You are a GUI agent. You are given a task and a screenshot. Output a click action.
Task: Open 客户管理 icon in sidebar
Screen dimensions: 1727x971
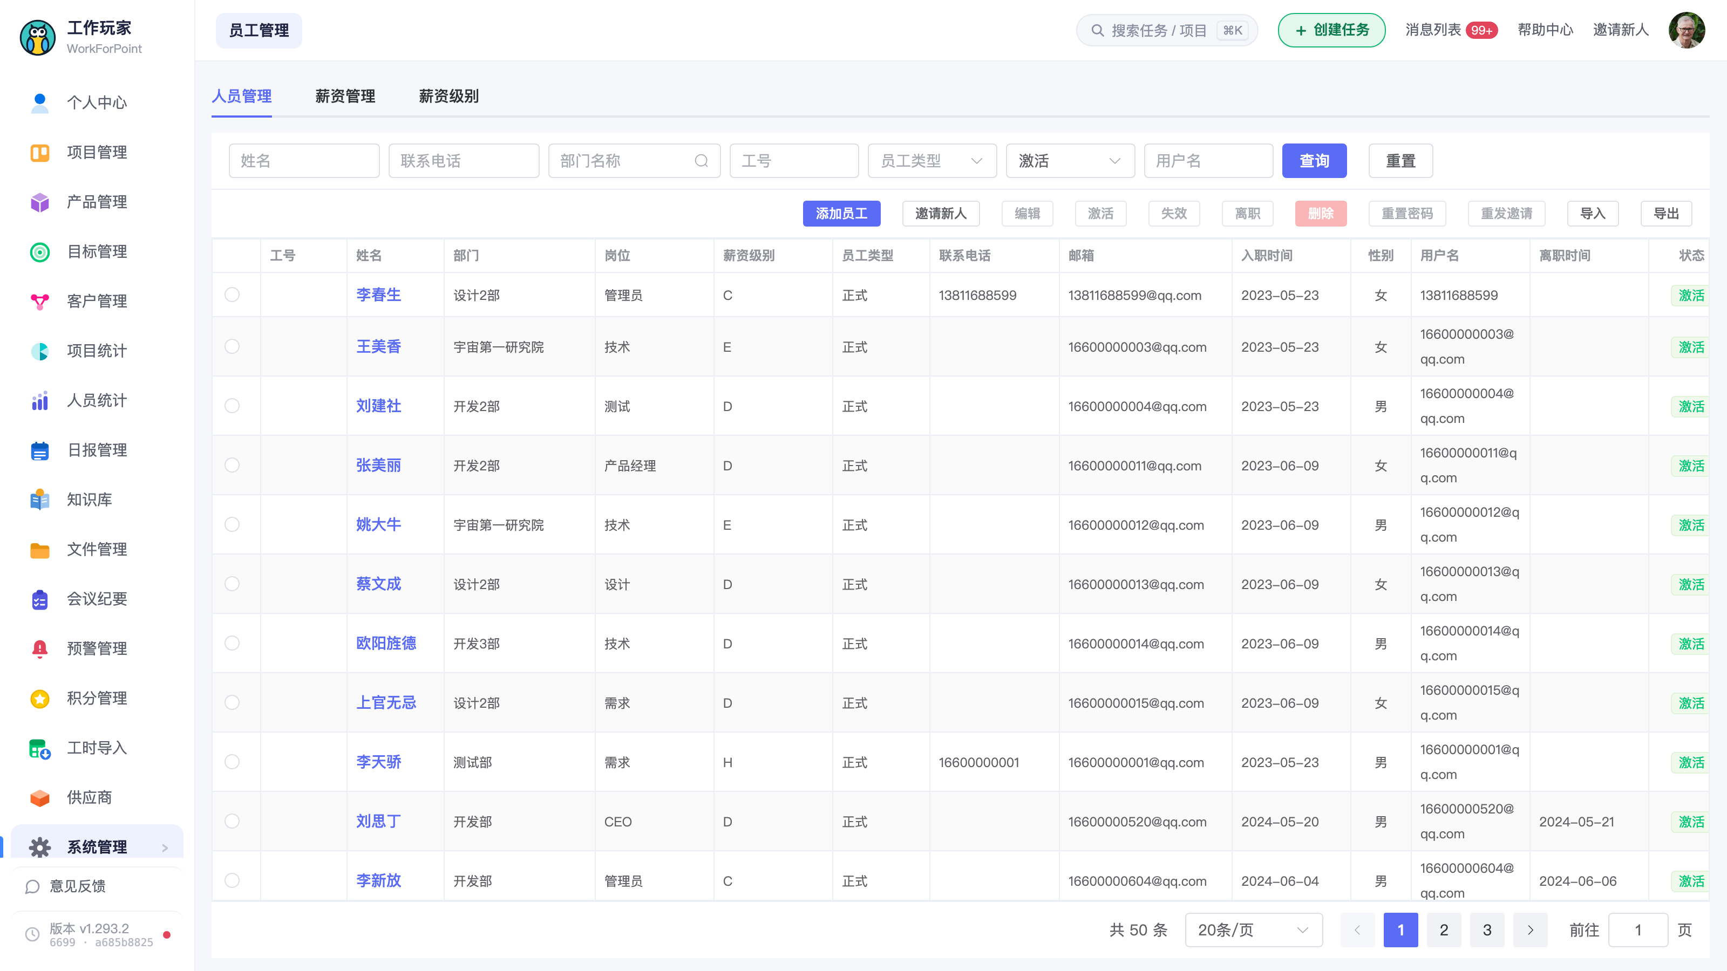(x=39, y=301)
